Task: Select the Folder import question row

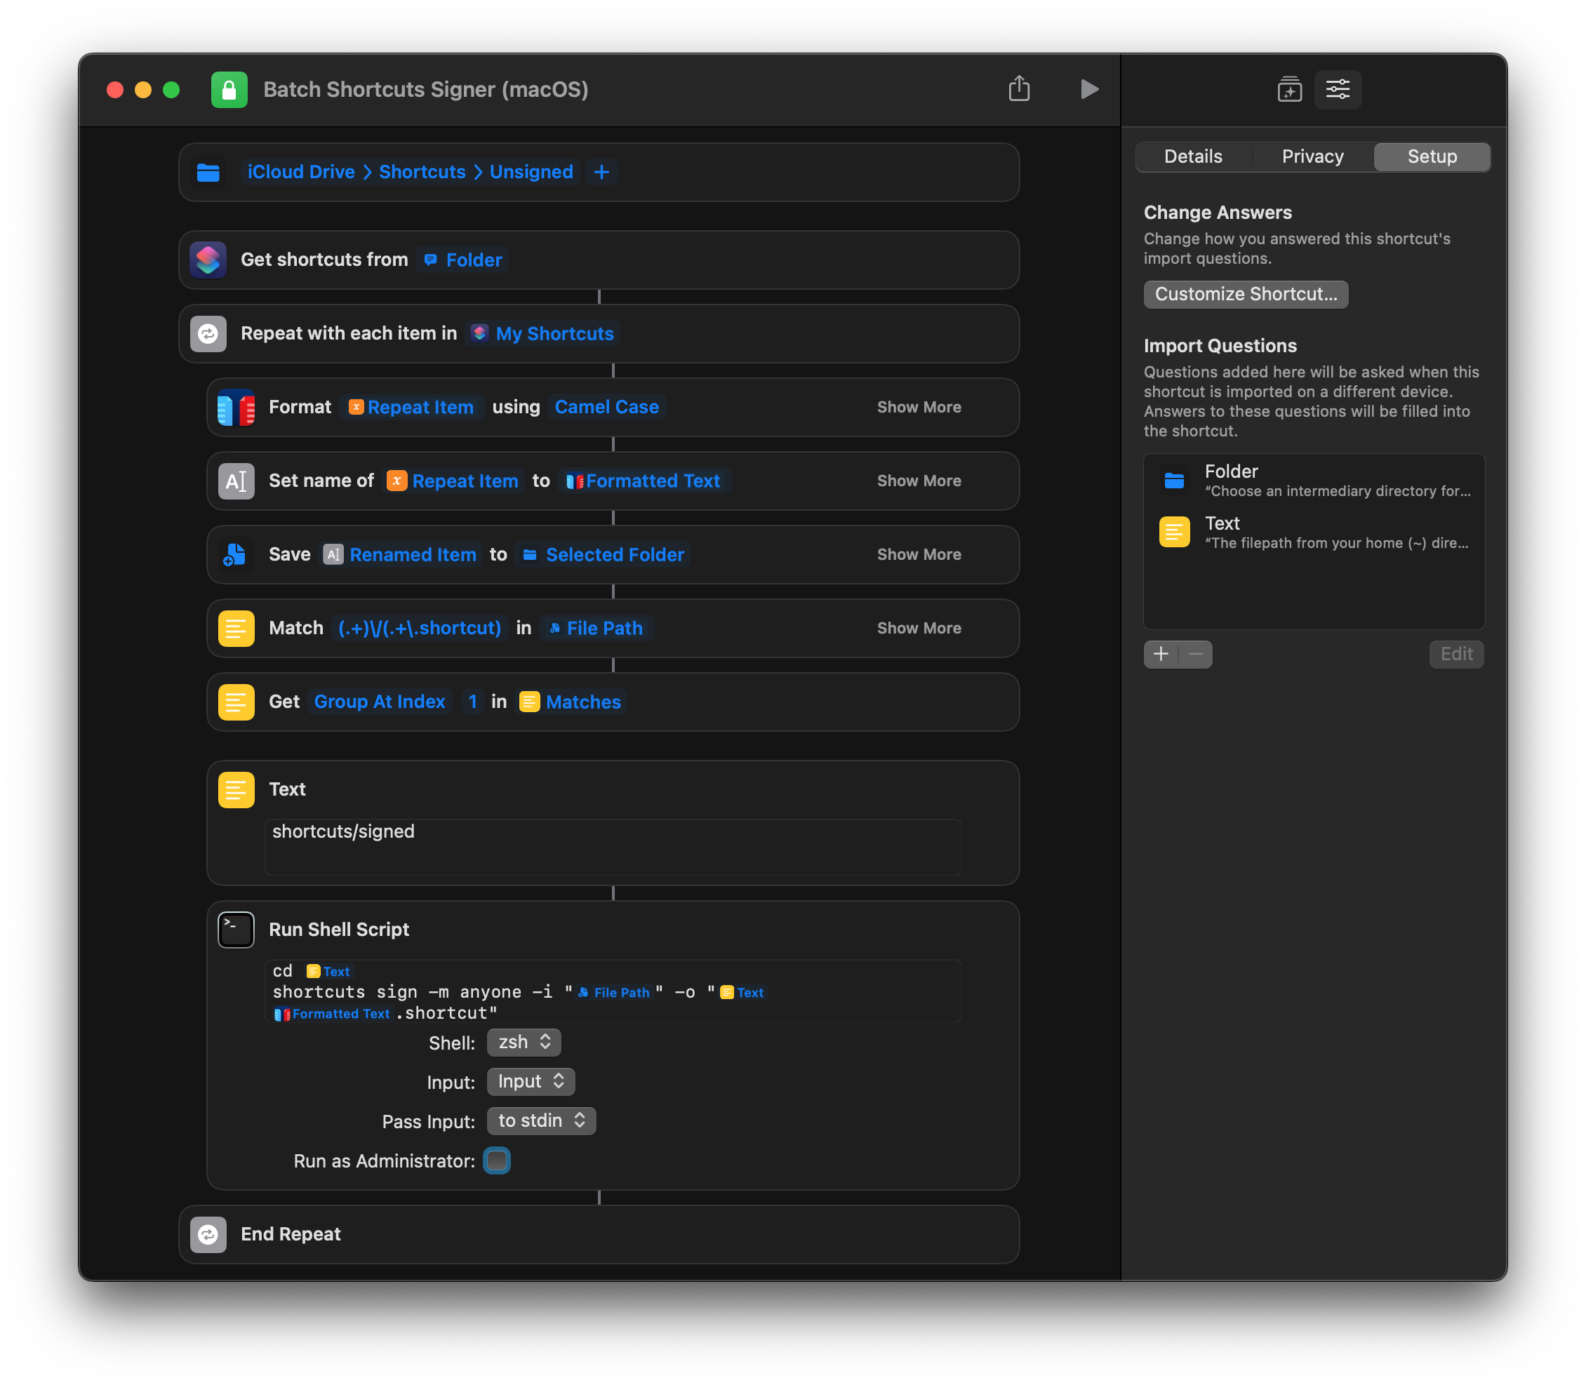Action: [x=1313, y=480]
